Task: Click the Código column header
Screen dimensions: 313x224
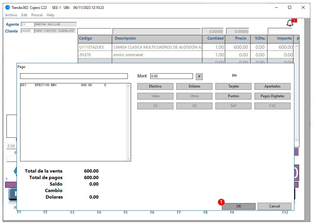Action: (95, 38)
